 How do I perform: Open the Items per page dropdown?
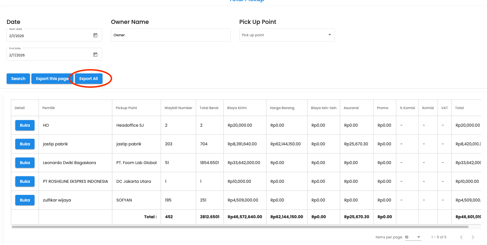click(413, 237)
